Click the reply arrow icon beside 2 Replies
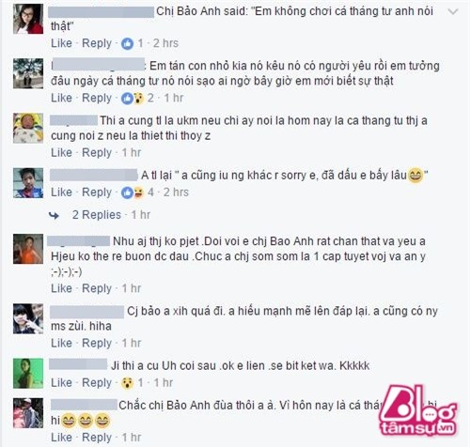 point(54,215)
